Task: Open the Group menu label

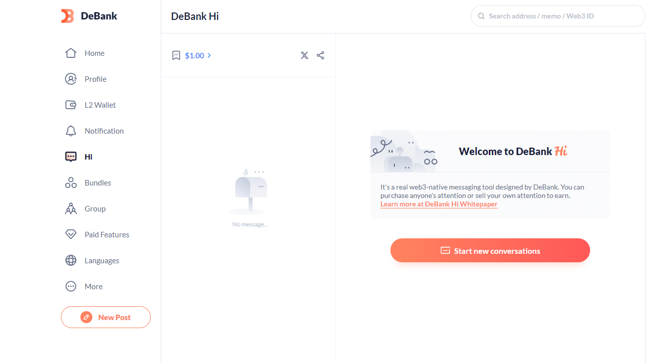Action: tap(95, 208)
